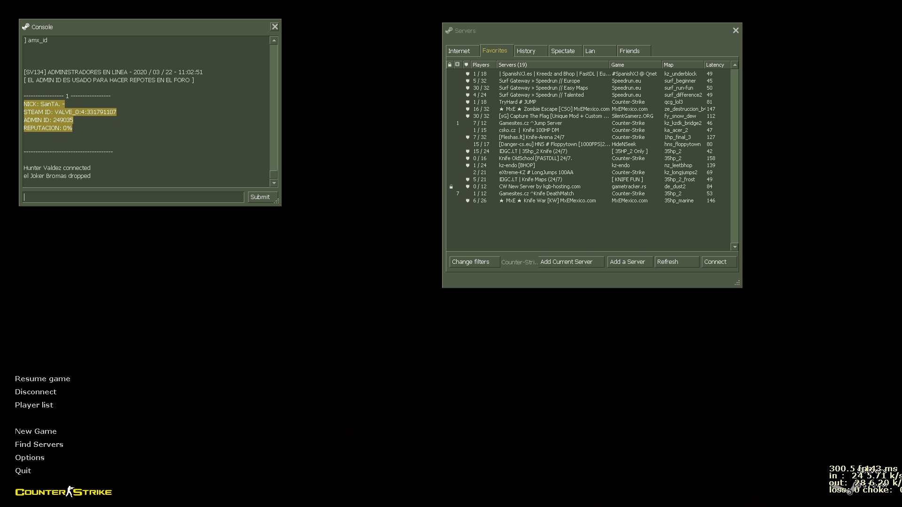Quit the game from main menu
The height and width of the screenshot is (507, 902).
pos(23,471)
